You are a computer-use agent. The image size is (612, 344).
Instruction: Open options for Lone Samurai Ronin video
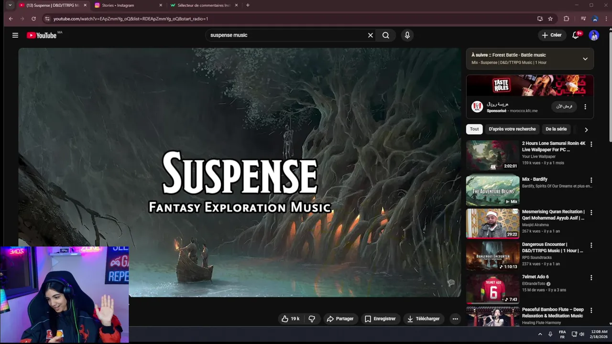coord(591,144)
